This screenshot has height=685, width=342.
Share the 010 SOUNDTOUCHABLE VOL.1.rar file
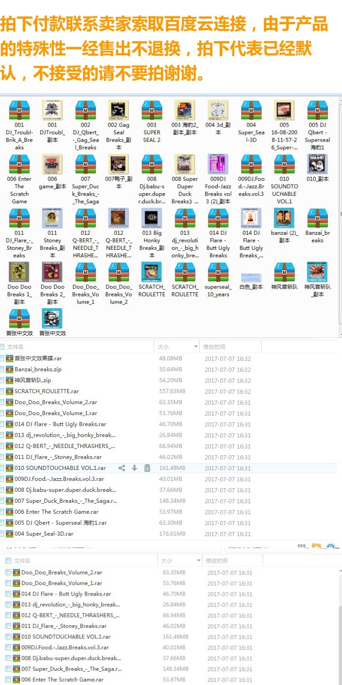[x=122, y=468]
